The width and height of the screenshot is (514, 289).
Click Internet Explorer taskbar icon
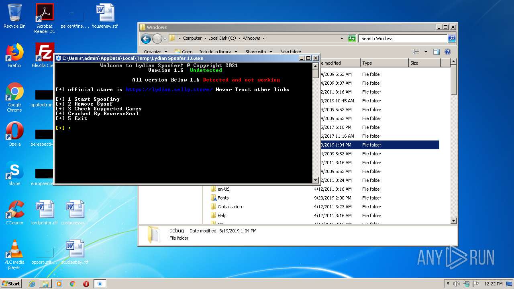tap(32, 284)
